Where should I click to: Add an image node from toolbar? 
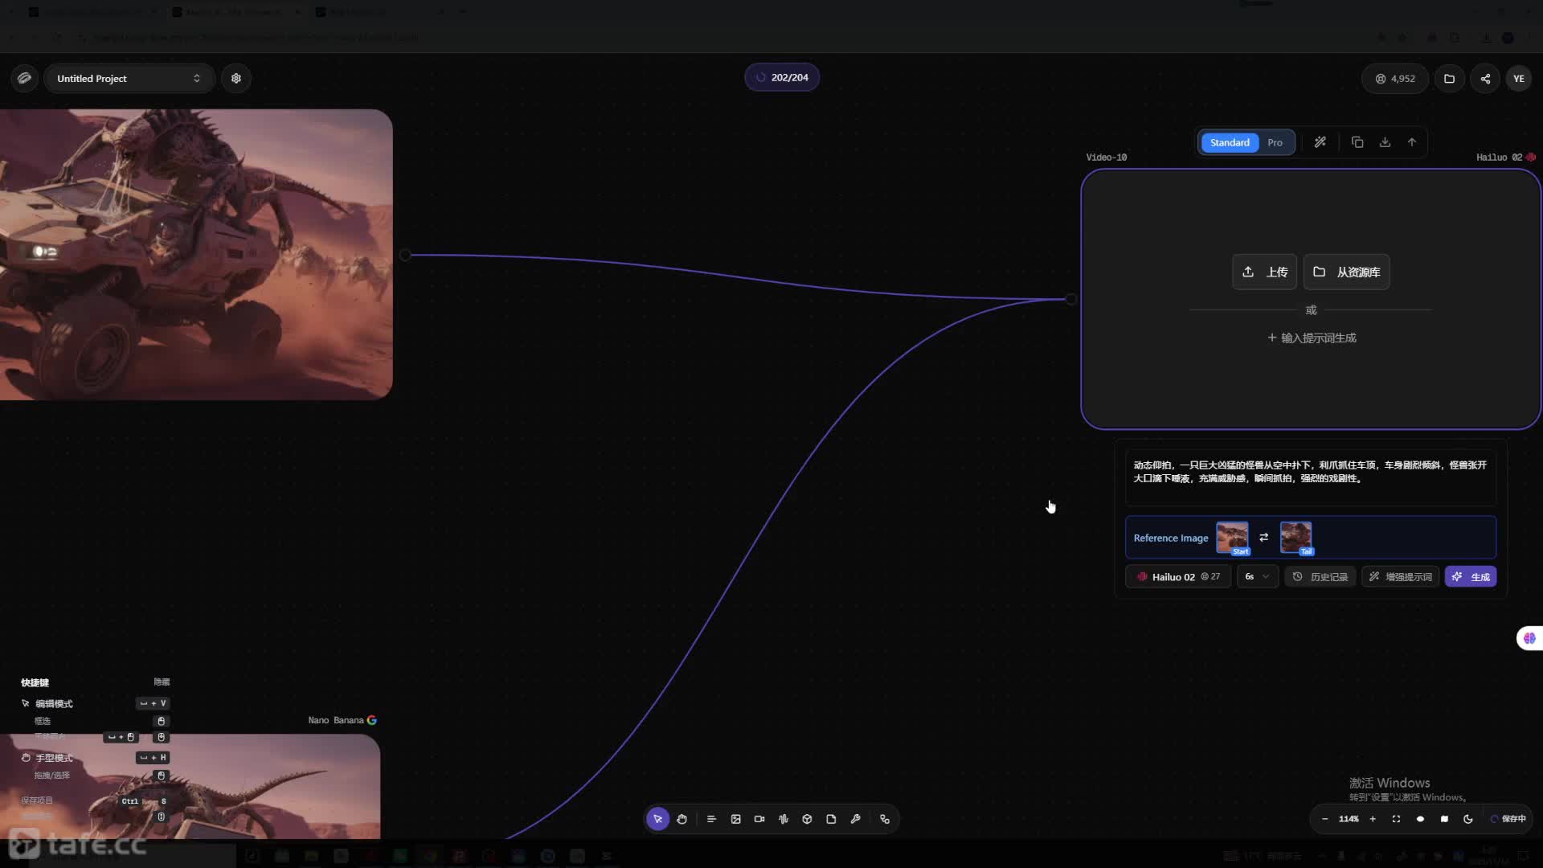735,819
